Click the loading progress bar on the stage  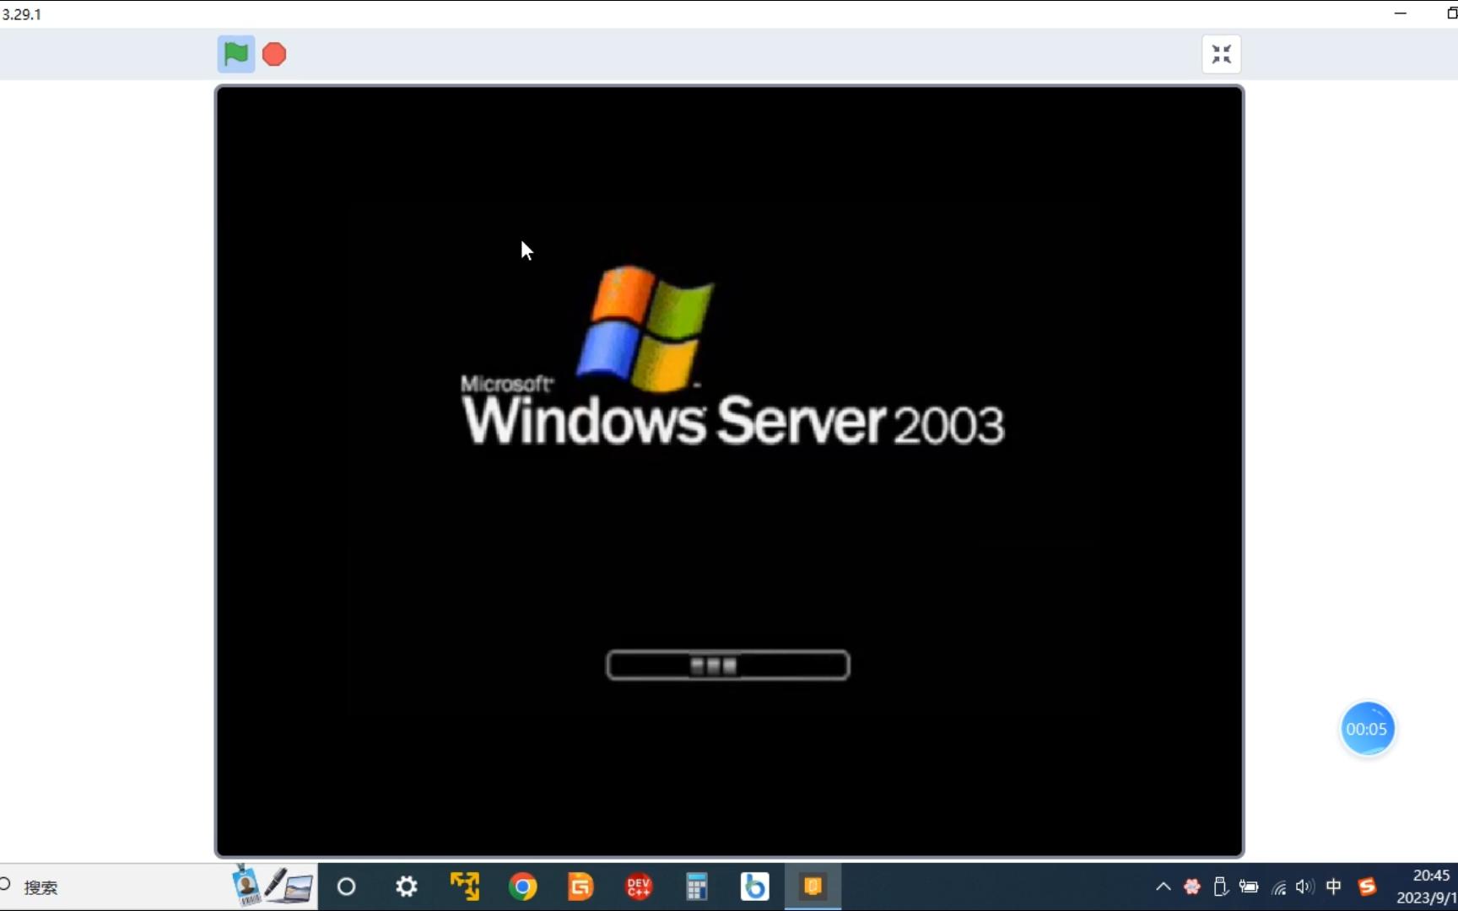(728, 666)
